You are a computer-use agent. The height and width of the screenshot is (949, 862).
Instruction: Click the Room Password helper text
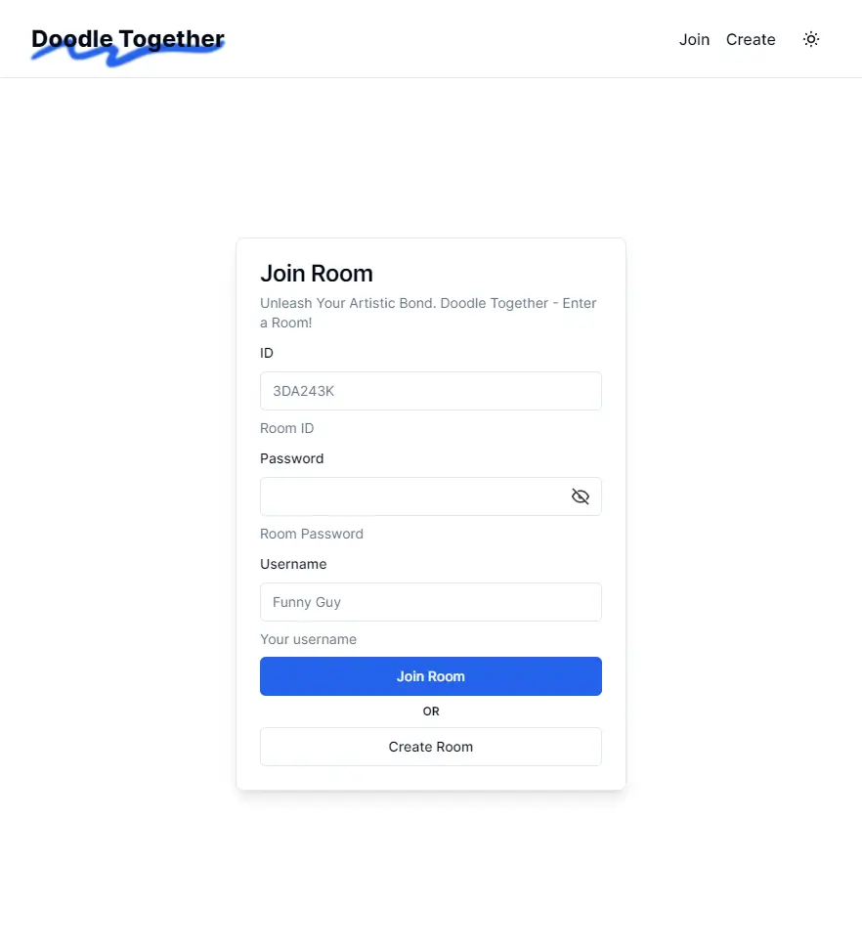point(312,534)
